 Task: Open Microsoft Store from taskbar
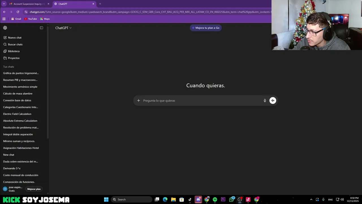coord(182,199)
